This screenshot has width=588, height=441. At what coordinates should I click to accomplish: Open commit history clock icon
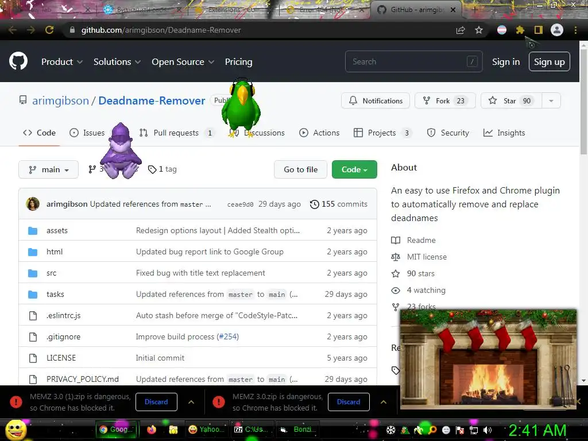pyautogui.click(x=315, y=204)
